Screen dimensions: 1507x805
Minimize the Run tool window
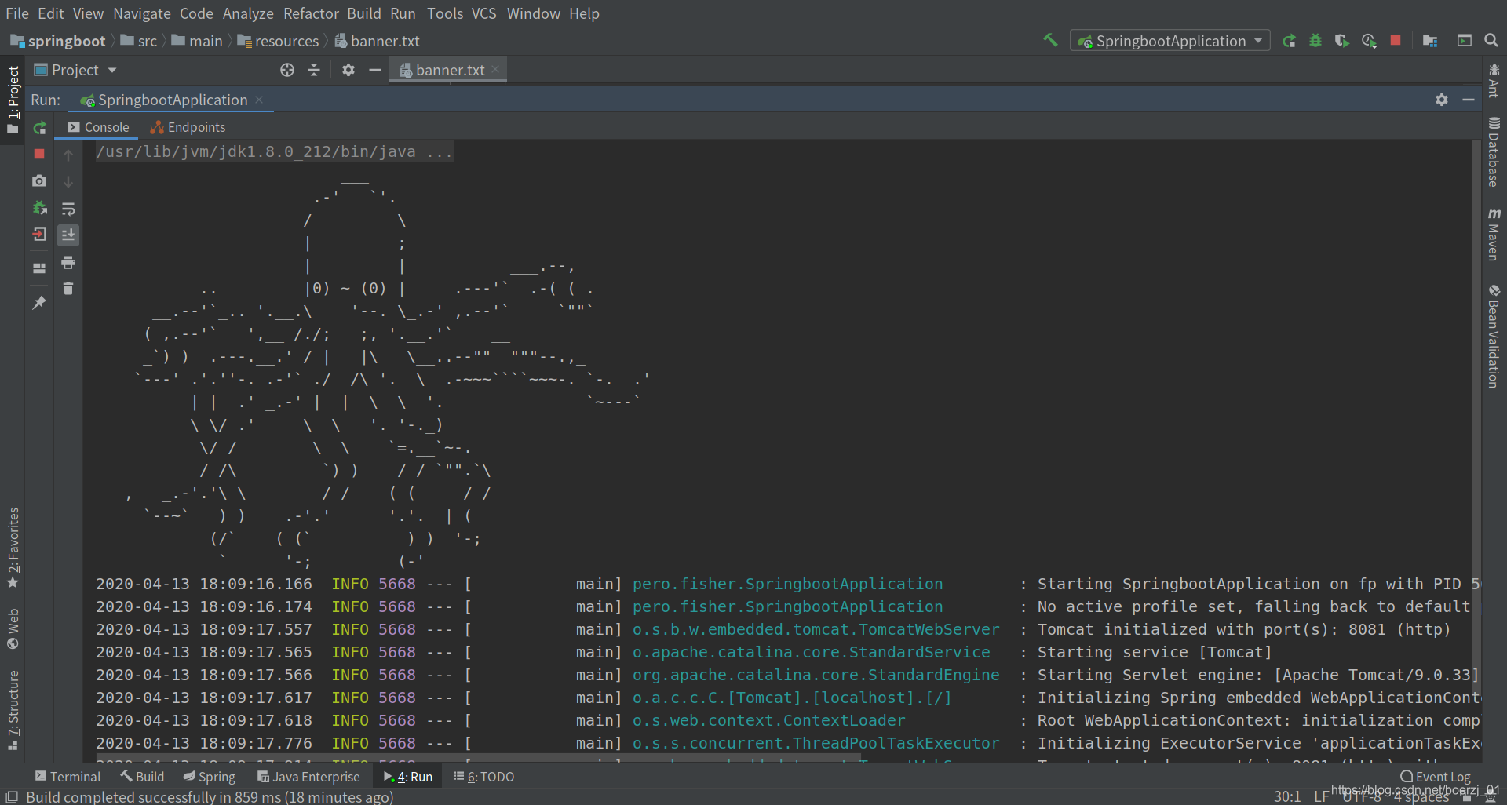tap(1469, 100)
